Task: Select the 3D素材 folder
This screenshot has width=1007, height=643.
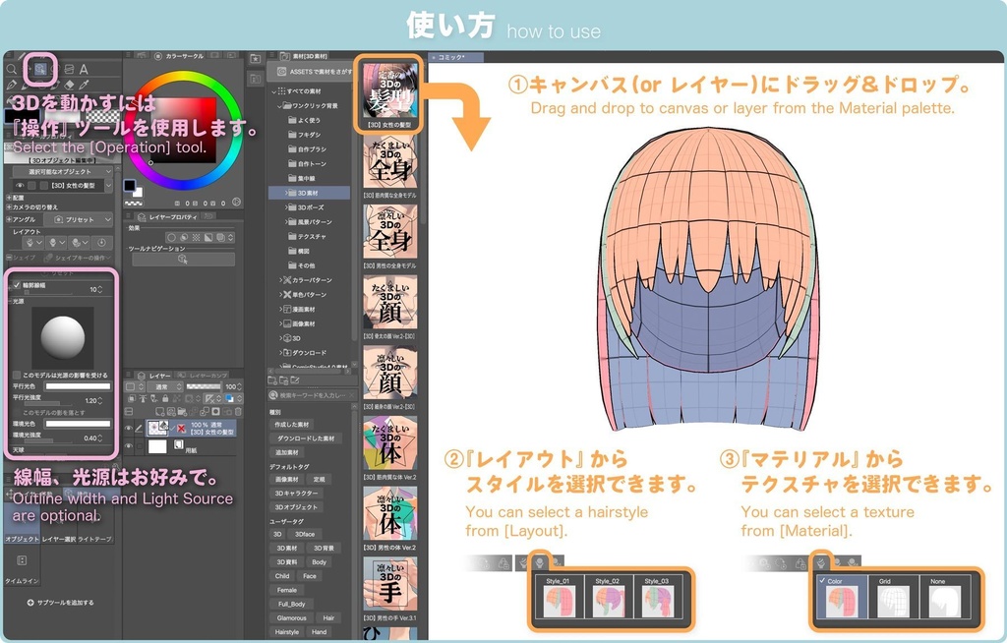Action: pos(310,193)
